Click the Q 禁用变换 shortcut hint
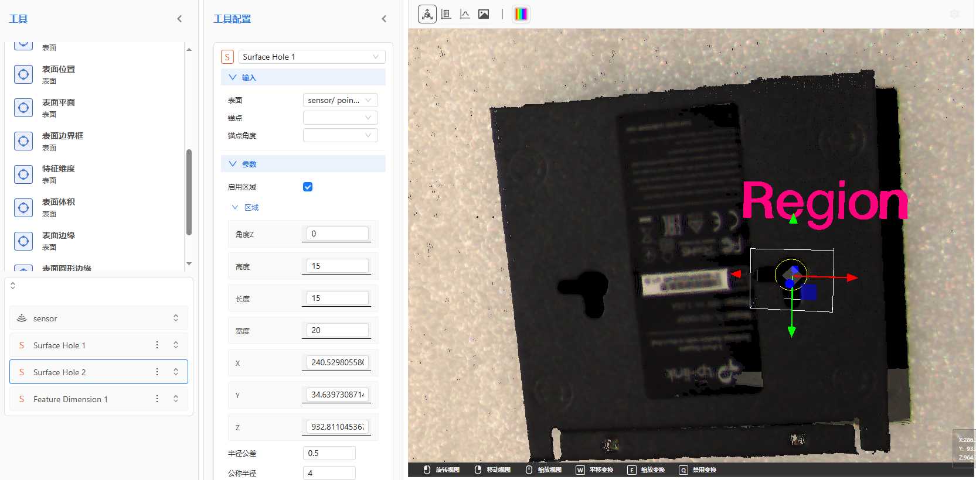This screenshot has width=976, height=480. pos(698,470)
